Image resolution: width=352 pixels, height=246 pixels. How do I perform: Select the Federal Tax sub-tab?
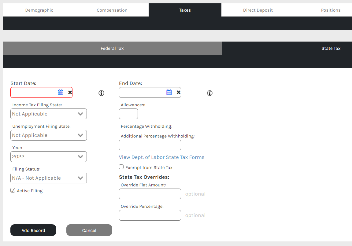tap(112, 48)
